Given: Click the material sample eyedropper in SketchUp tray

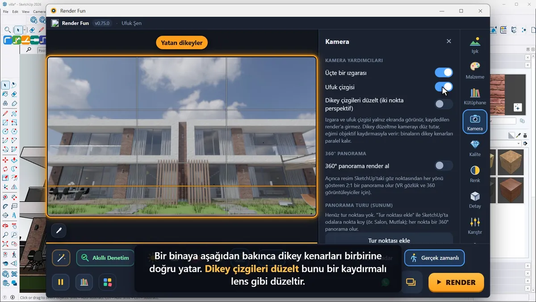Looking at the screenshot, I should [519, 135].
